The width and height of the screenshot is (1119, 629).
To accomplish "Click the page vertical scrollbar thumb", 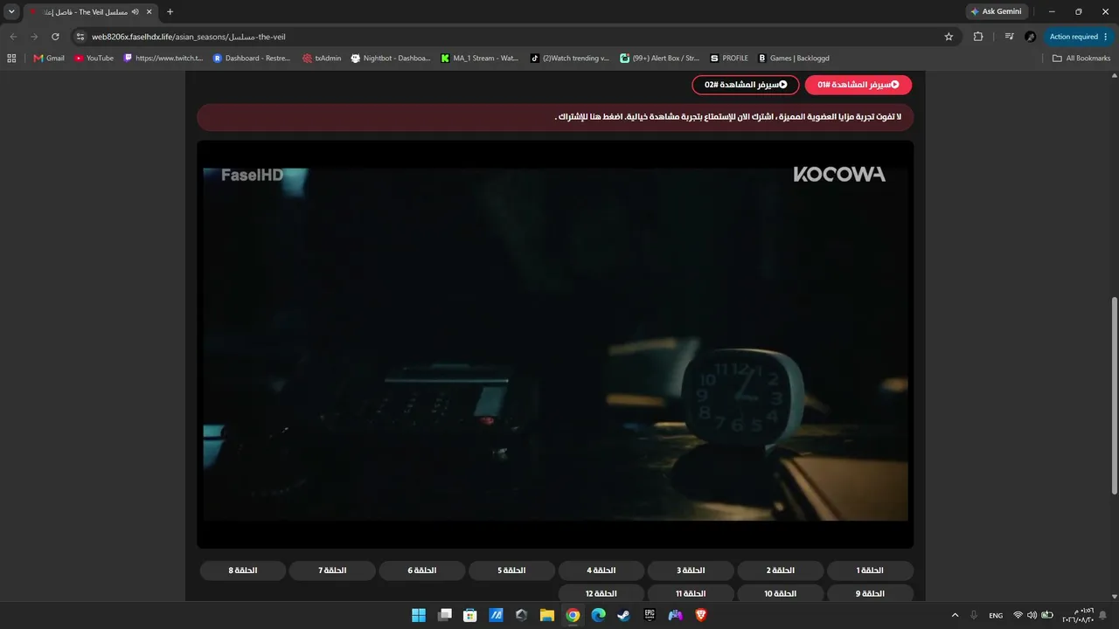I will [1114, 396].
